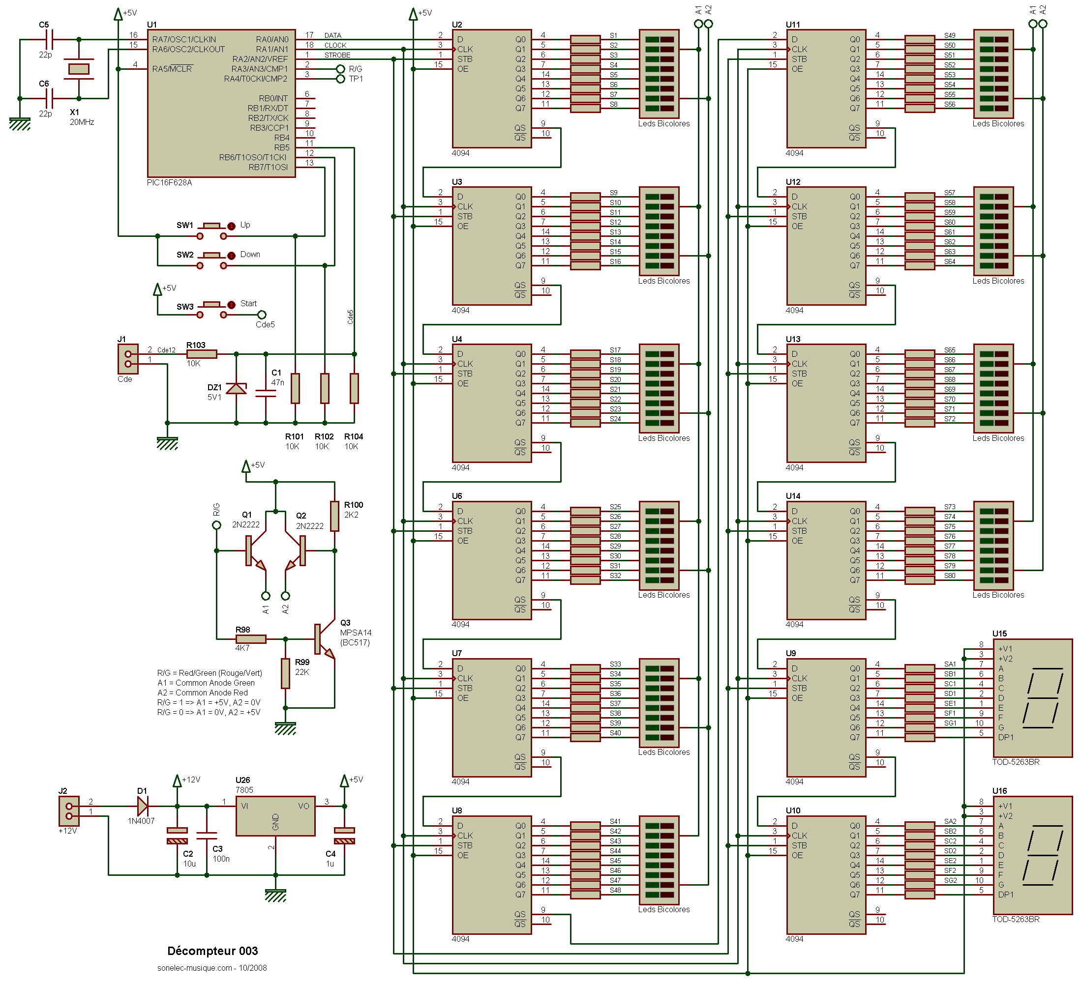Select resistor R101 body
The height and width of the screenshot is (983, 1082).
pos(295,388)
